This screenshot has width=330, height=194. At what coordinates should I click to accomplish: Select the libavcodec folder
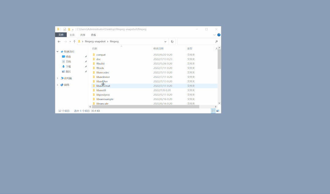103,73
